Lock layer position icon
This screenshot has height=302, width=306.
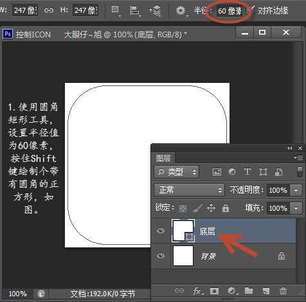tap(211, 208)
